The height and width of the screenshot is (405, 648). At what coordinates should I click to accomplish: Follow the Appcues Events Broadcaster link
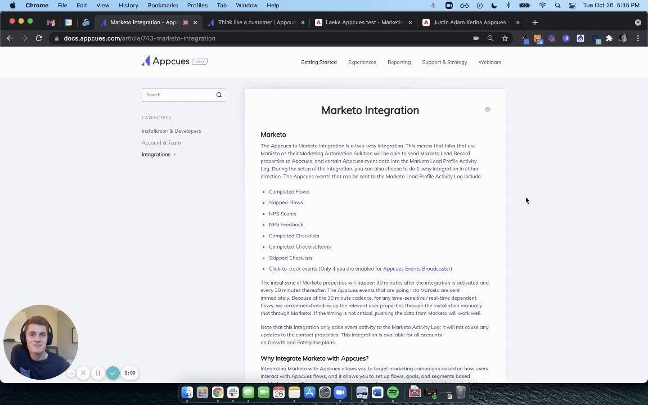pos(417,269)
